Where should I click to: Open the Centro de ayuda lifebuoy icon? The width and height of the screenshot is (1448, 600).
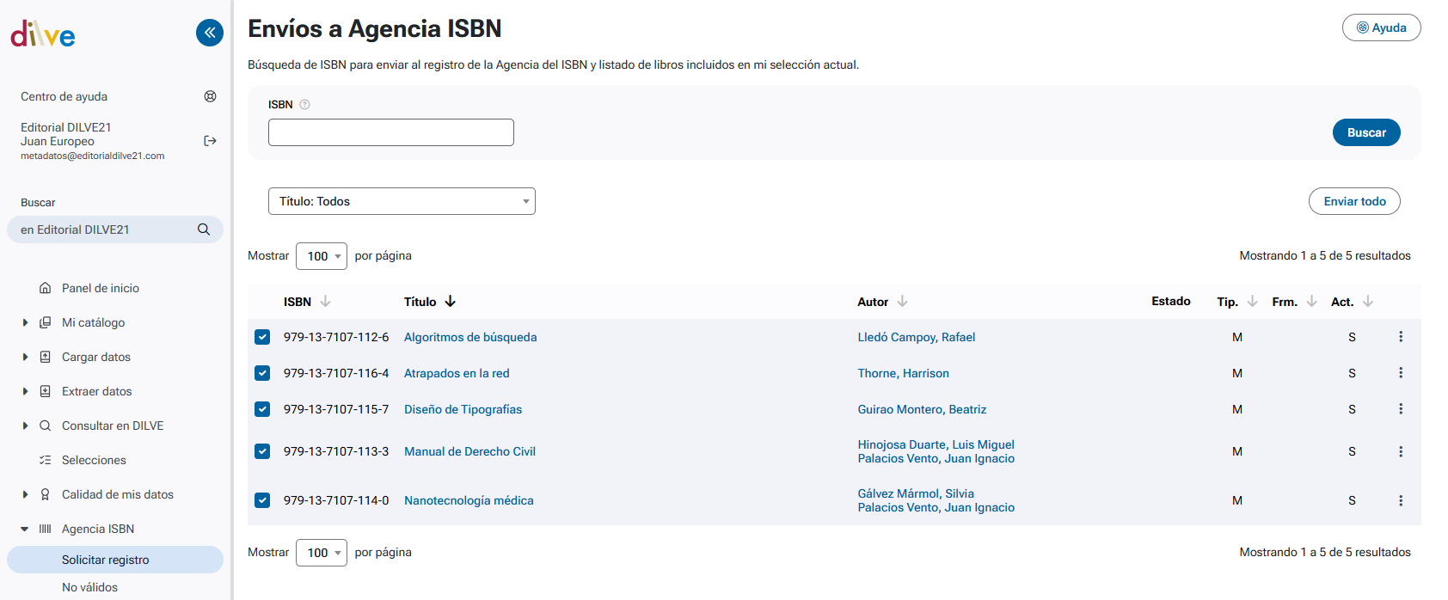[210, 96]
